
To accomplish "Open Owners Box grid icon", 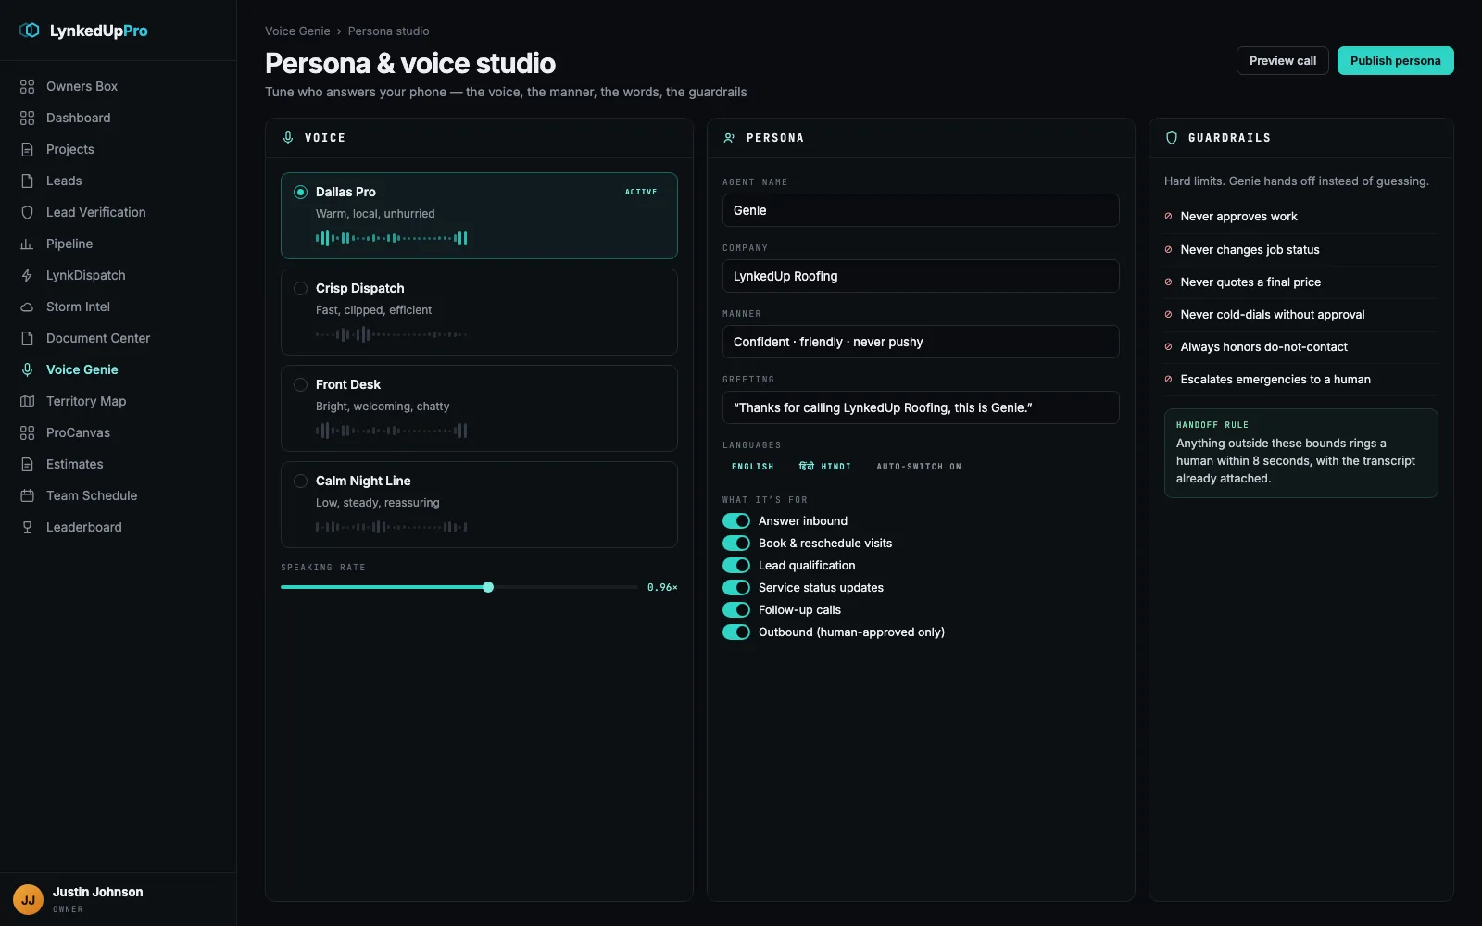I will point(27,86).
